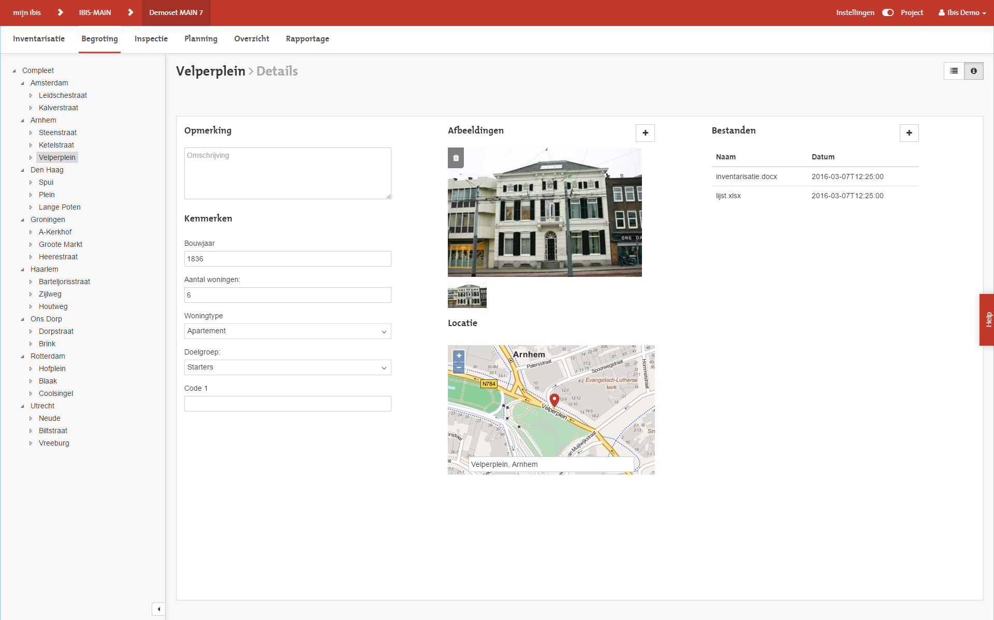Collapse the Den Haag tree node
The height and width of the screenshot is (620, 994).
(x=22, y=170)
